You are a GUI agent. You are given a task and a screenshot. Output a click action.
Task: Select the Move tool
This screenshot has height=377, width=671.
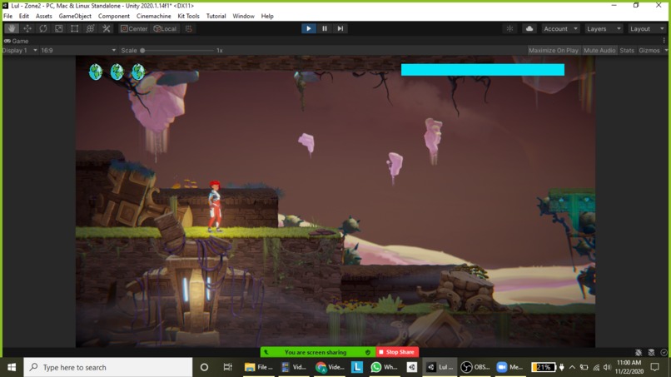pyautogui.click(x=27, y=28)
